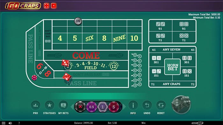Bet on the FIELD area
223x125 pixels.
pos(90,66)
